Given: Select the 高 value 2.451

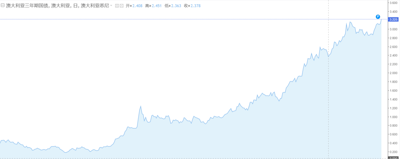Looking at the screenshot, I should click(157, 6).
